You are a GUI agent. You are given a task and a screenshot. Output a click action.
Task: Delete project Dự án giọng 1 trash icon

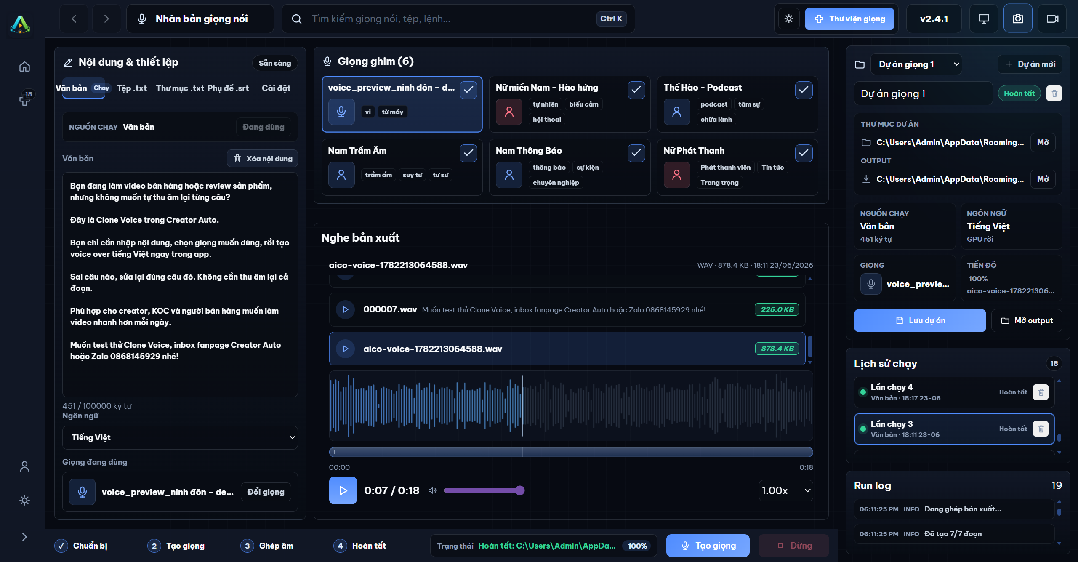[1054, 93]
